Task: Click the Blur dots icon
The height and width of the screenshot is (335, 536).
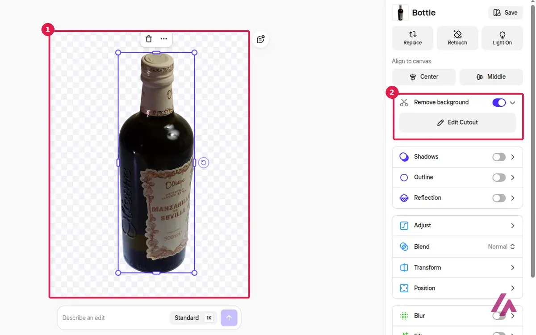Action: click(x=404, y=316)
